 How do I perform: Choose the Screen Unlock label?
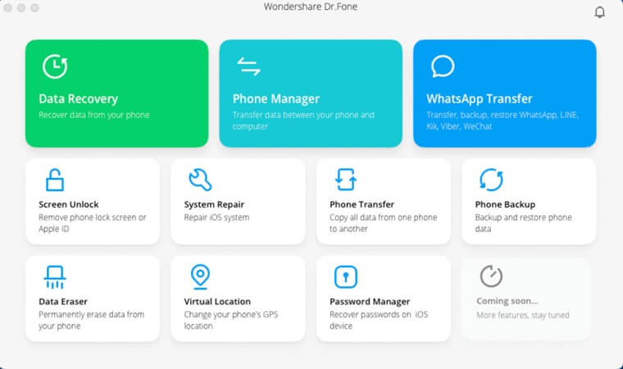[x=68, y=204]
